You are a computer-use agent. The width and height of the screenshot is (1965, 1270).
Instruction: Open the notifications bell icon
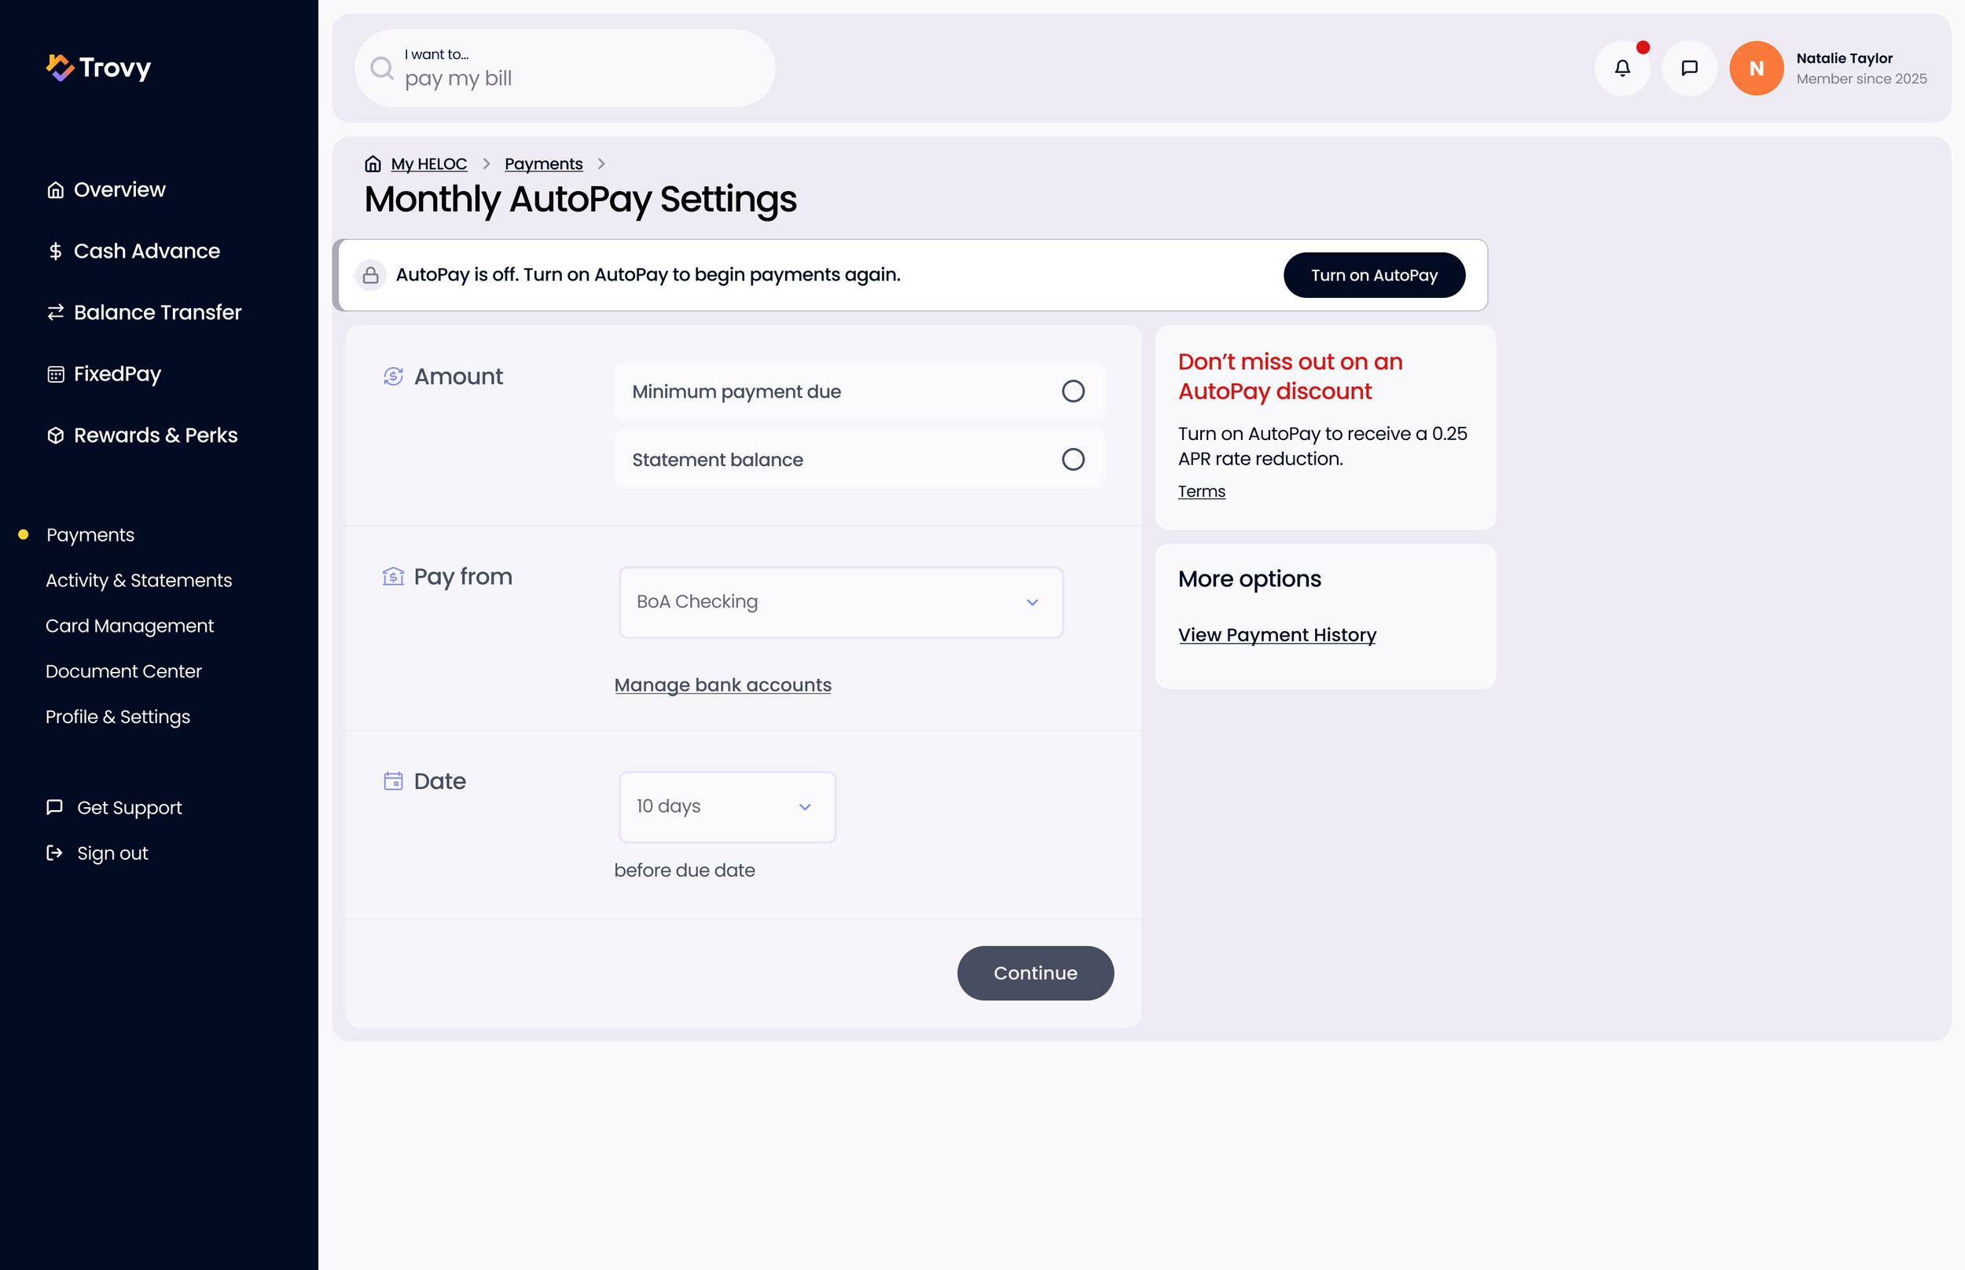click(1622, 68)
